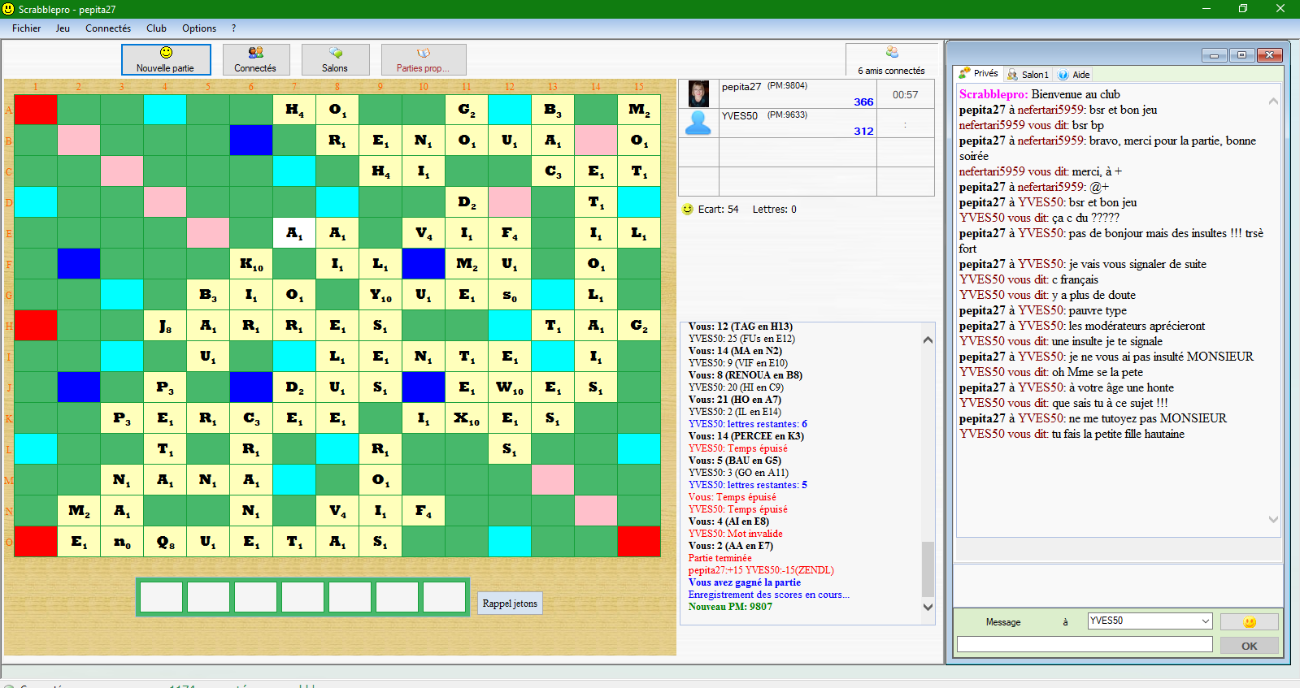Click the game log scroll down arrow
Image resolution: width=1300 pixels, height=688 pixels.
[x=928, y=607]
